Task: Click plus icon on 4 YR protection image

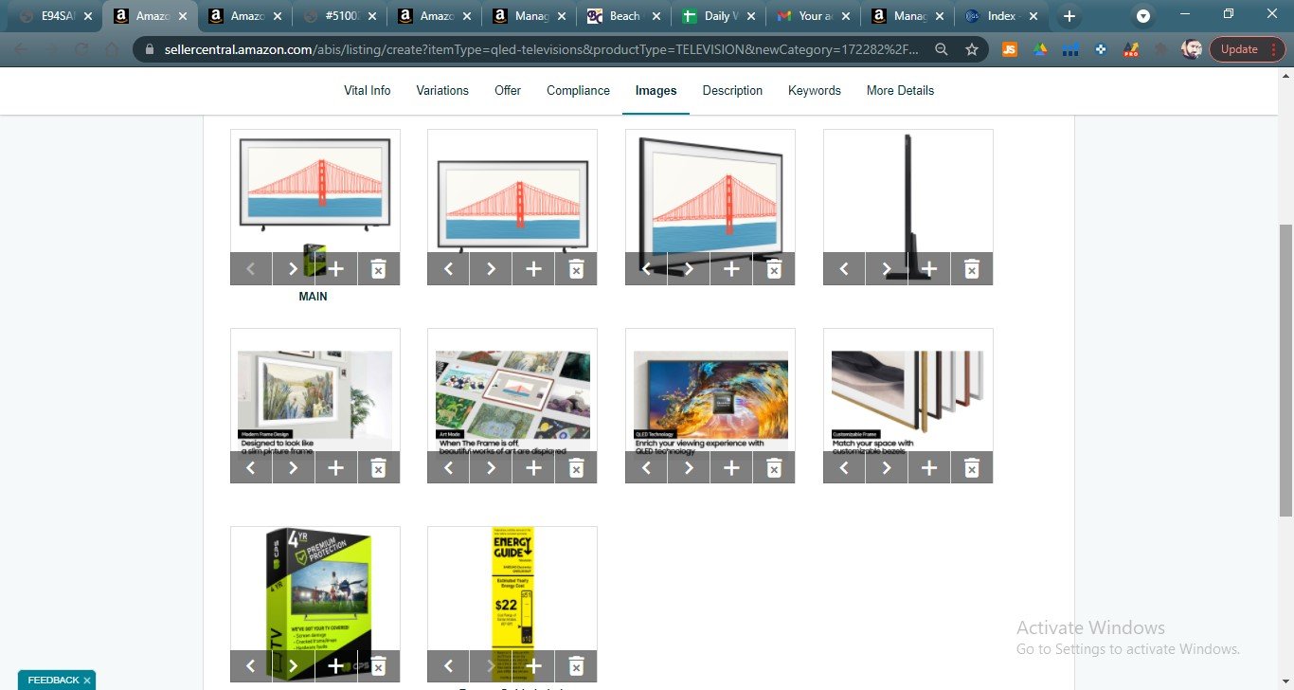Action: point(335,666)
